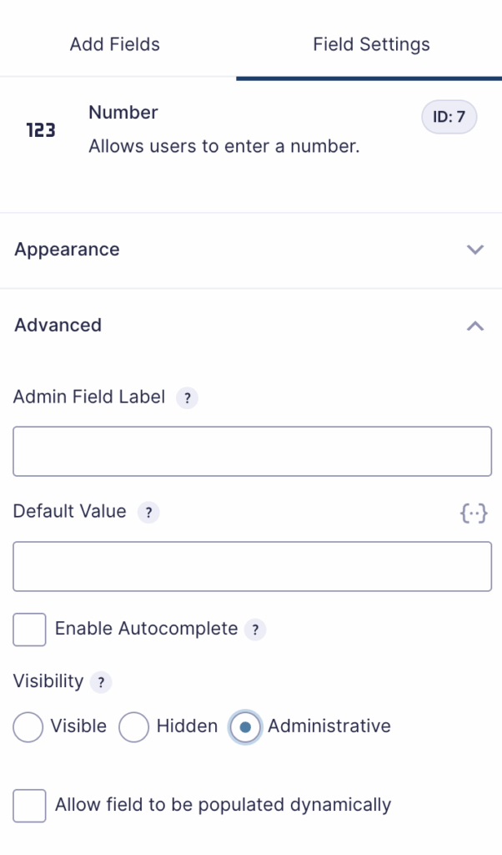The image size is (502, 855).
Task: Click the Number field 123 icon
Action: tap(40, 130)
